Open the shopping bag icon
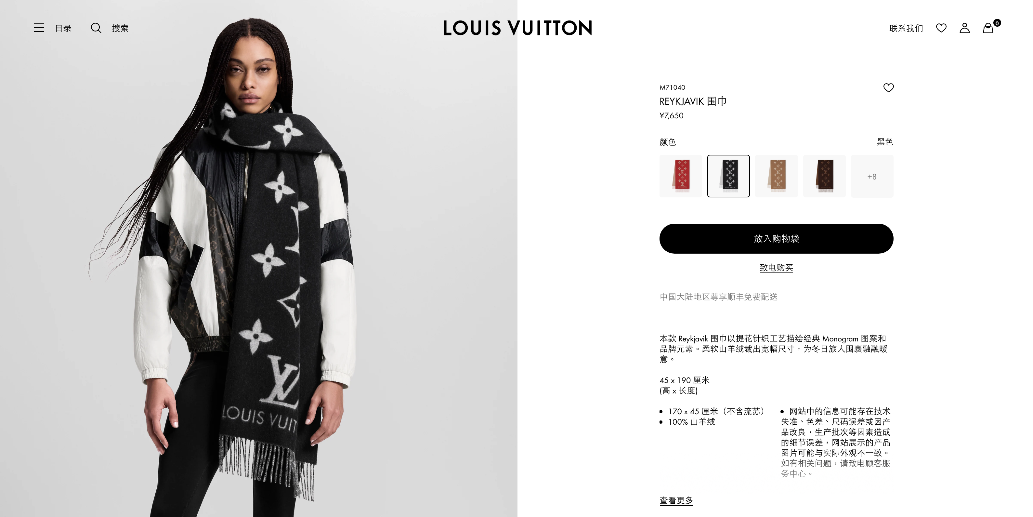This screenshot has height=517, width=1033. 988,28
